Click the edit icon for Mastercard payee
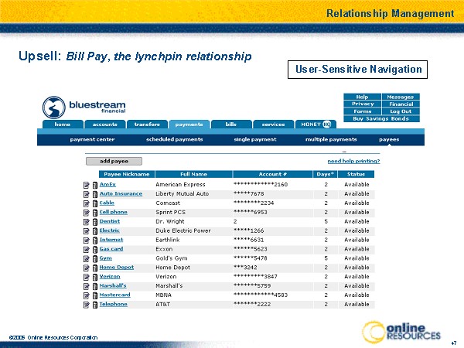 87,295
